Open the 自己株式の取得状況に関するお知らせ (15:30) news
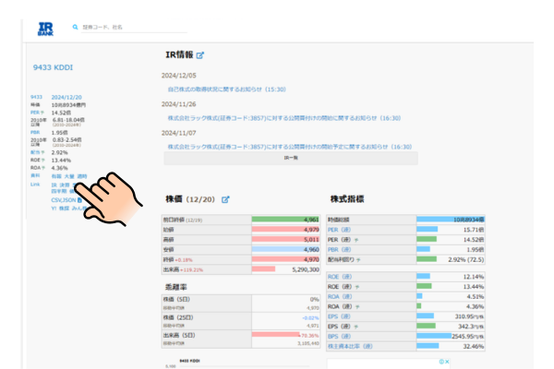 (x=226, y=89)
